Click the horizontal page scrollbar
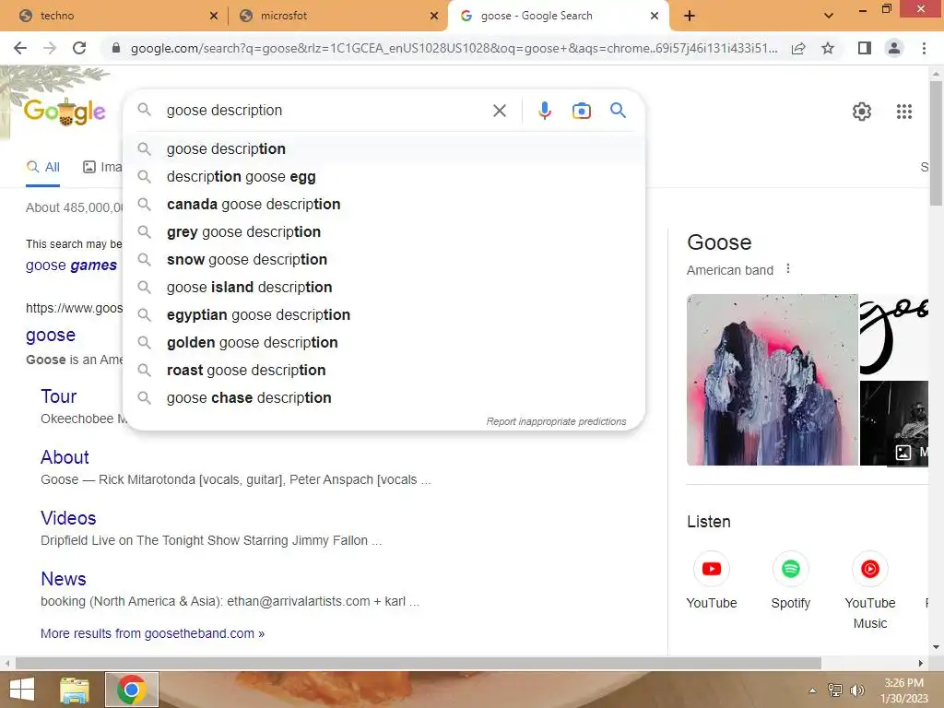The image size is (944, 708). point(419,664)
